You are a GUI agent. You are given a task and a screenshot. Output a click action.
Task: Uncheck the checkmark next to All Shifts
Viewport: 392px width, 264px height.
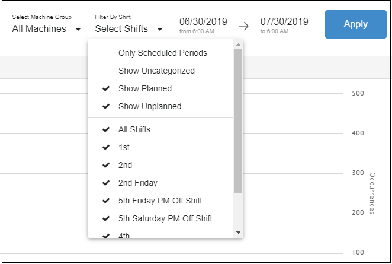[106, 129]
